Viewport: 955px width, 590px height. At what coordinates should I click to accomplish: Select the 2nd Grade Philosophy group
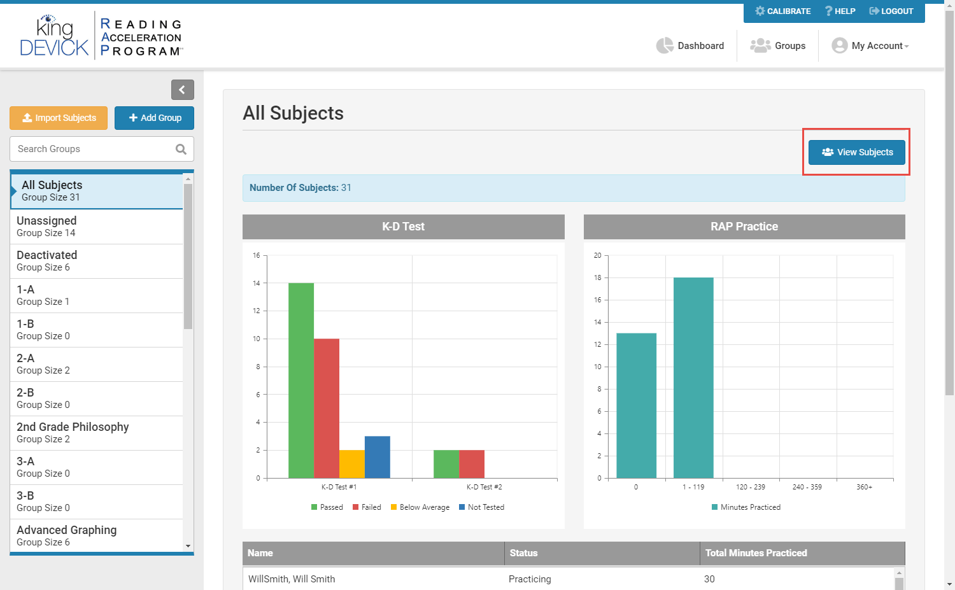(x=97, y=433)
